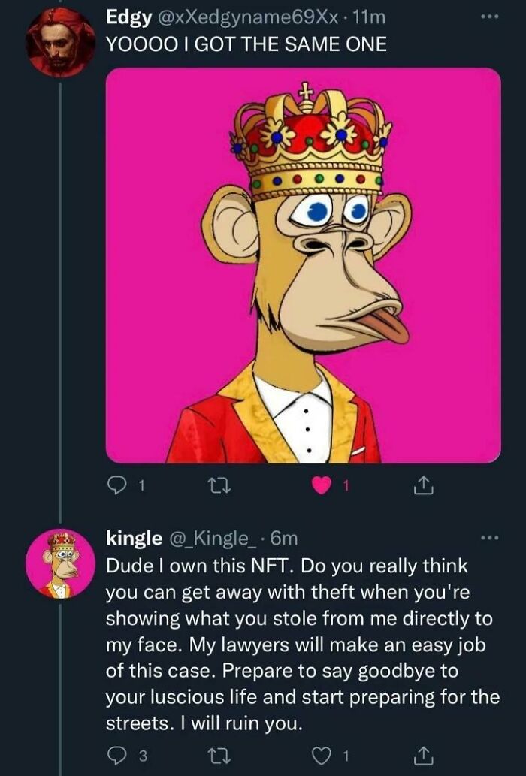The width and height of the screenshot is (526, 776).
Task: Click the like count under Edgy's tweet
Action: (346, 486)
